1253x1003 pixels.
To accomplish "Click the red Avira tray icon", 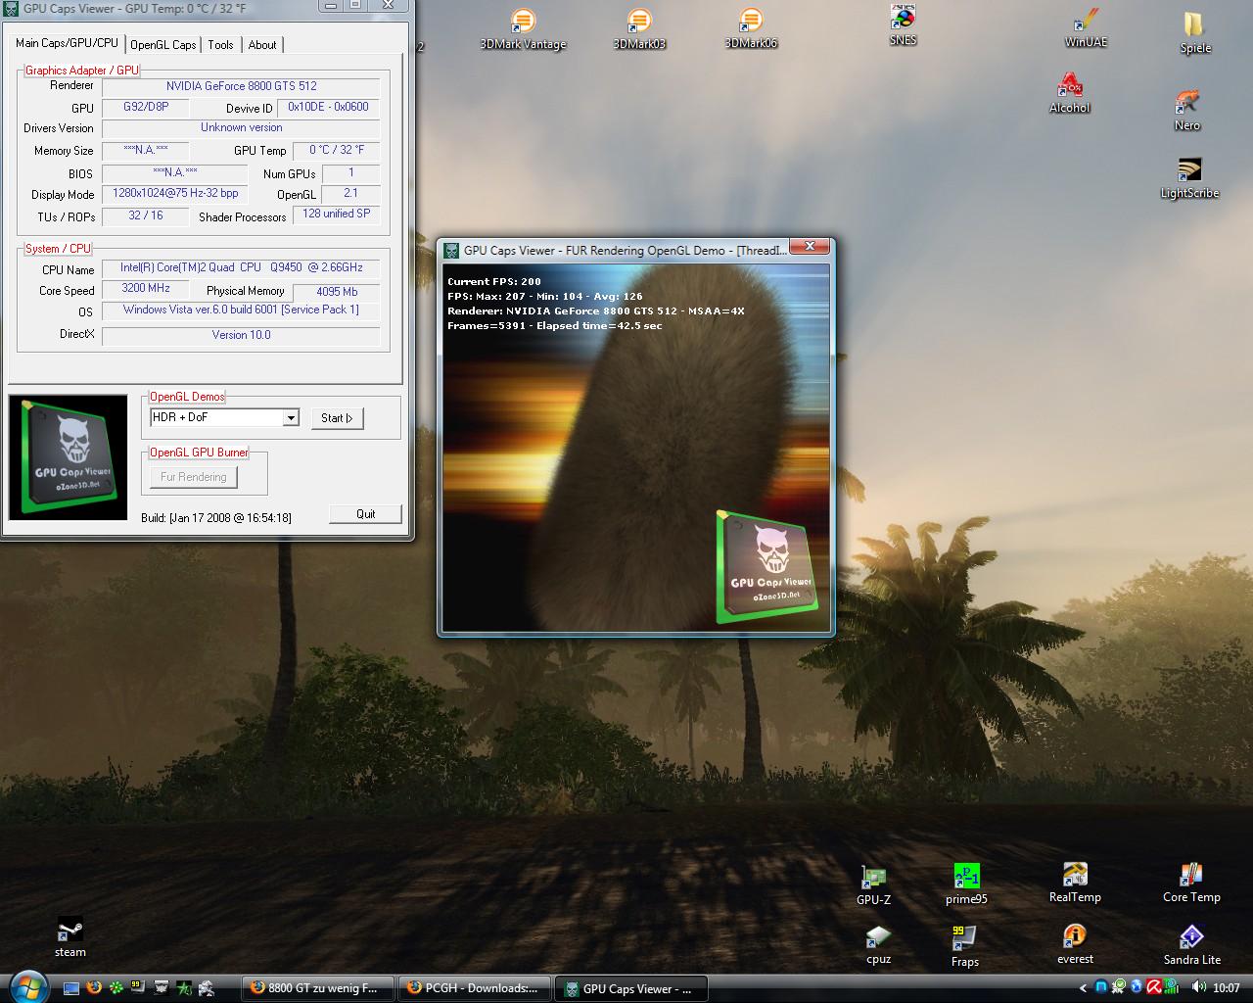I will click(x=1154, y=988).
